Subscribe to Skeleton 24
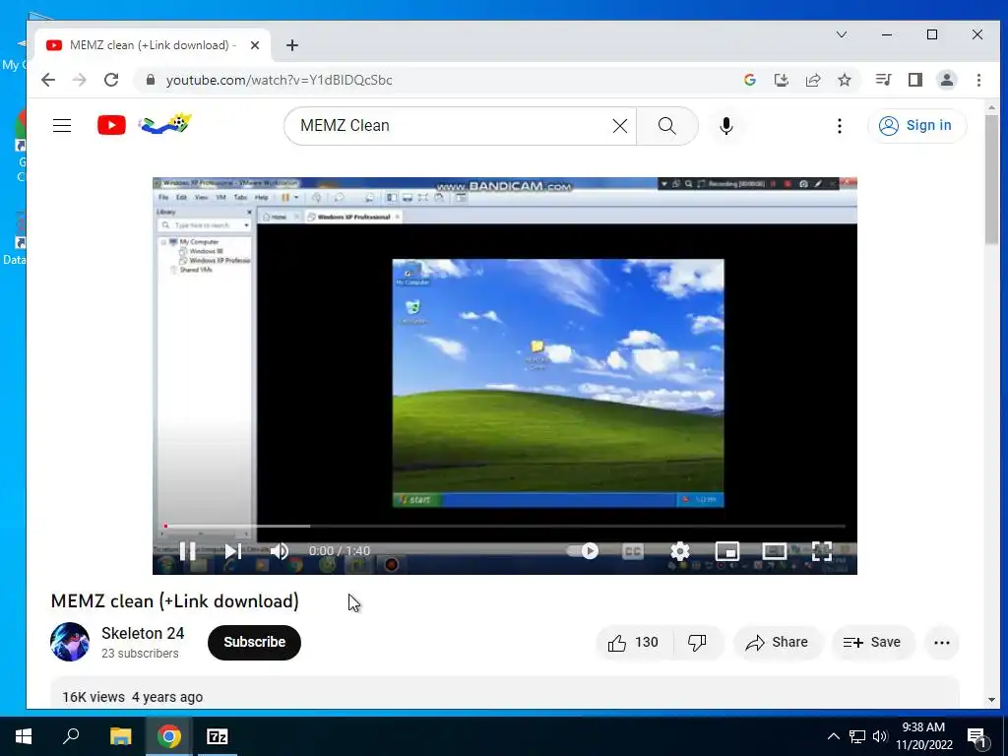Screen dimensions: 1008x756 coord(255,642)
